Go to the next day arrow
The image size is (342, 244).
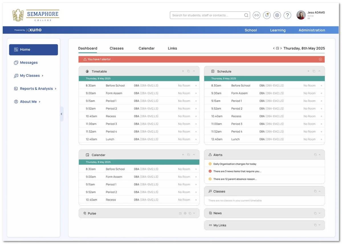(281, 49)
